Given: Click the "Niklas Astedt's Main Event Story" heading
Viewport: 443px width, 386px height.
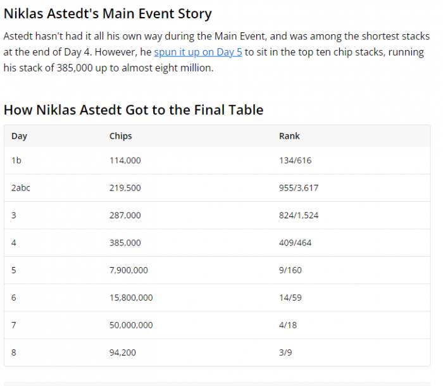Looking at the screenshot, I should coord(108,13).
